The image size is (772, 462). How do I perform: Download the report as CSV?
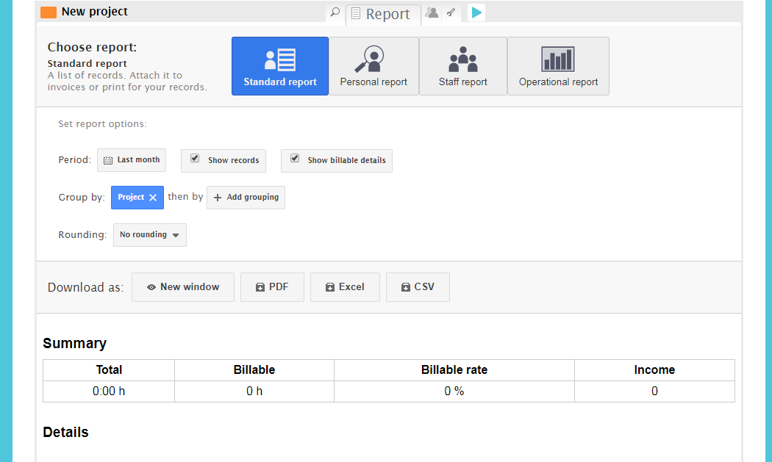point(418,287)
